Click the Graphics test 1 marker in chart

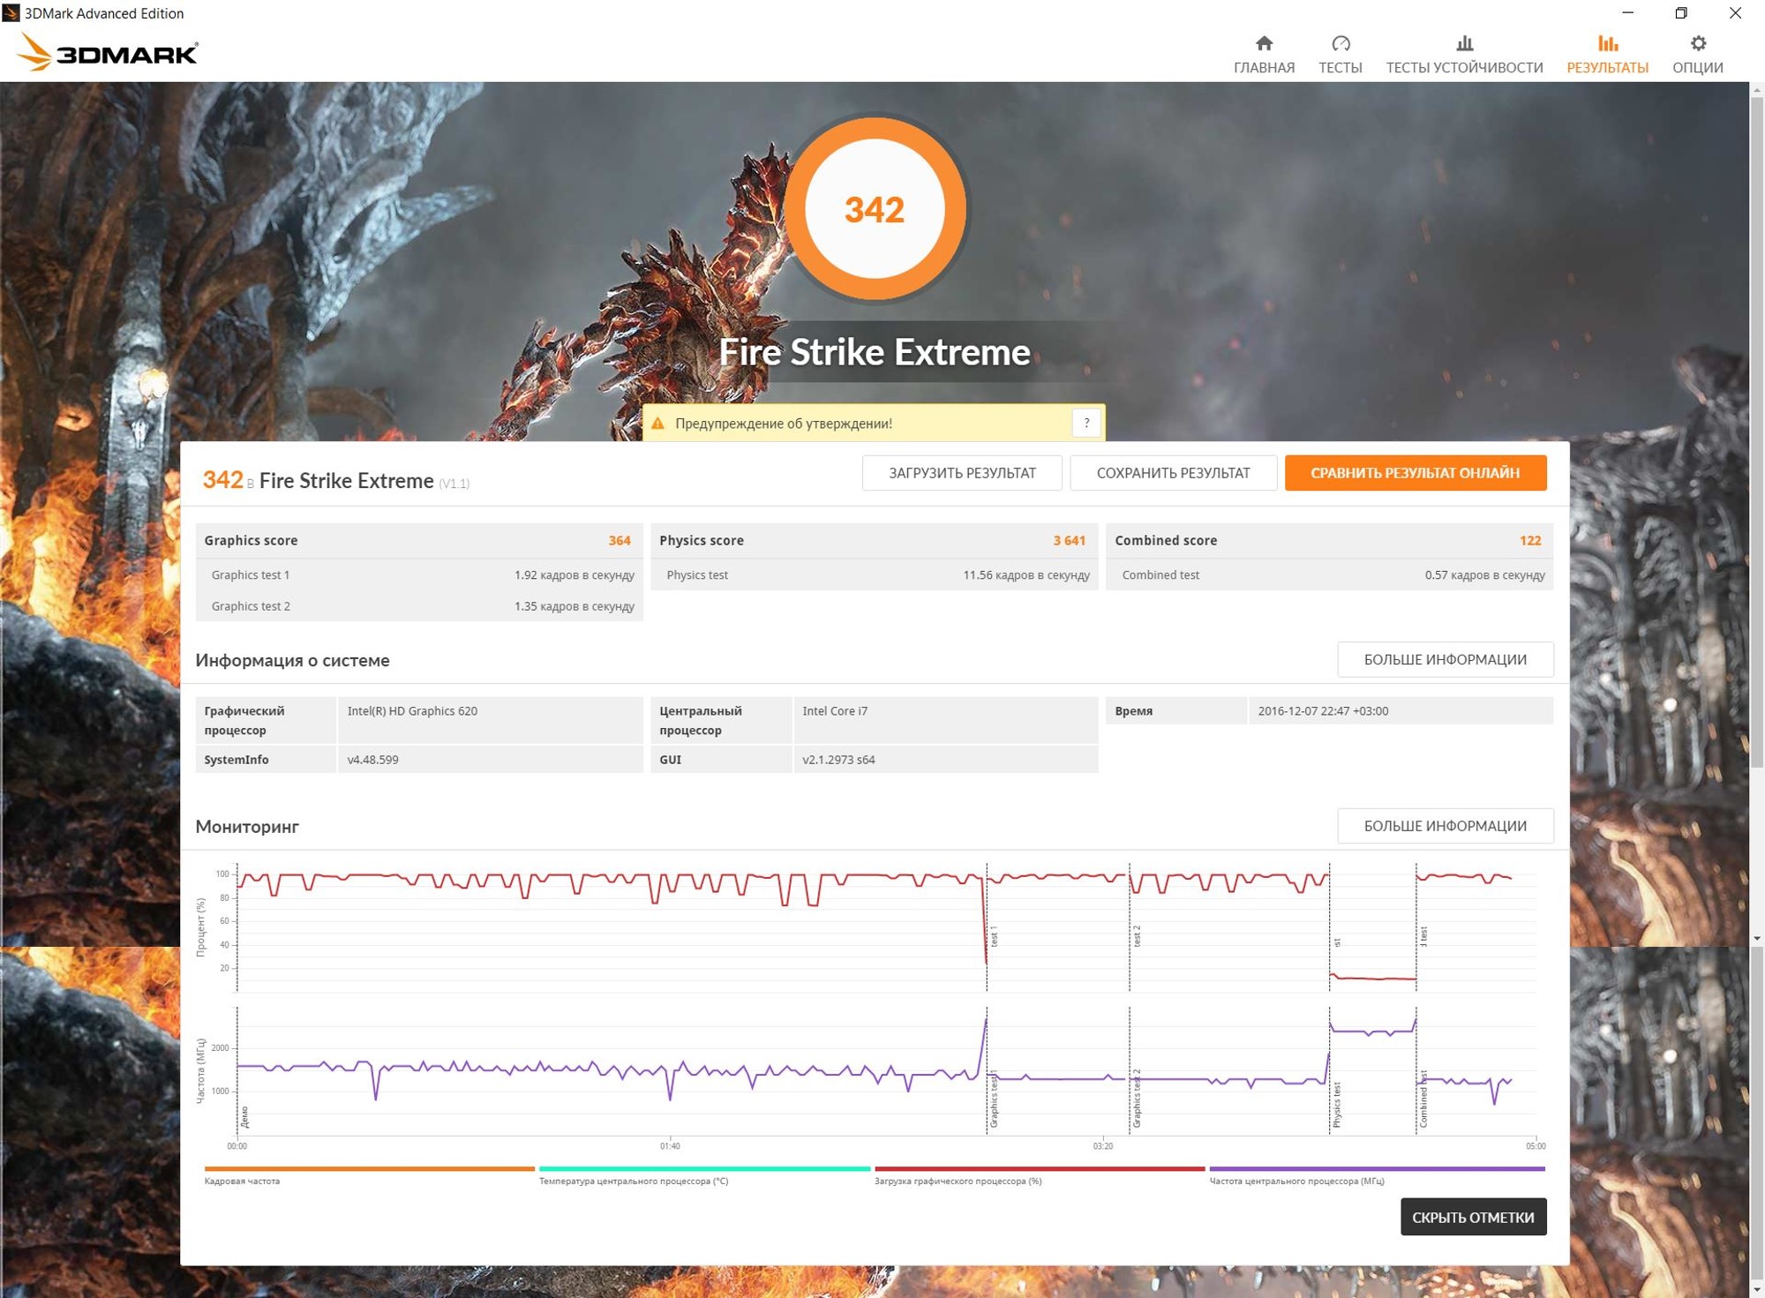(x=993, y=1099)
